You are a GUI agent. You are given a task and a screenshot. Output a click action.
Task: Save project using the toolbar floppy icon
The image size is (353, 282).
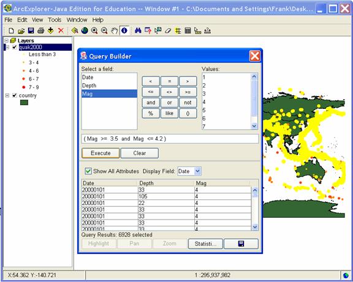coord(31,31)
